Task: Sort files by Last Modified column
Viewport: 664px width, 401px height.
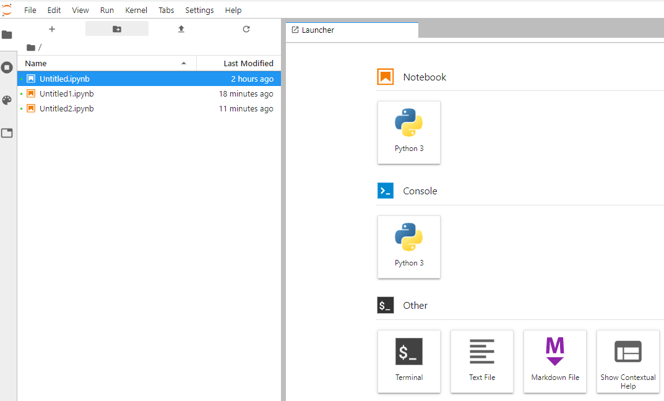Action: [239, 63]
